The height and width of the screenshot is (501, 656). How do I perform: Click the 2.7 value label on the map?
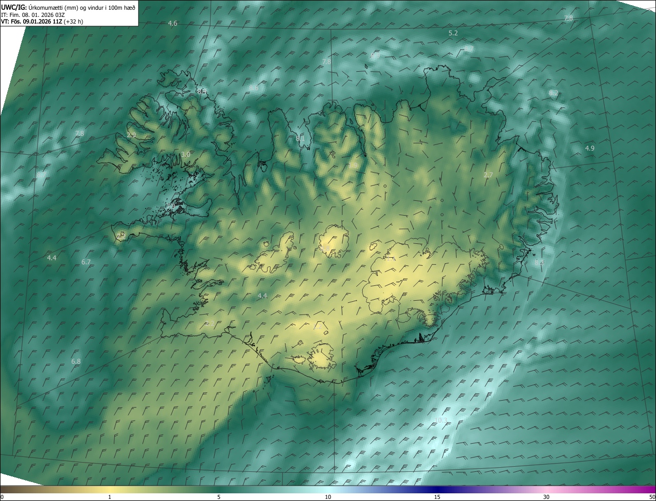pos(488,175)
